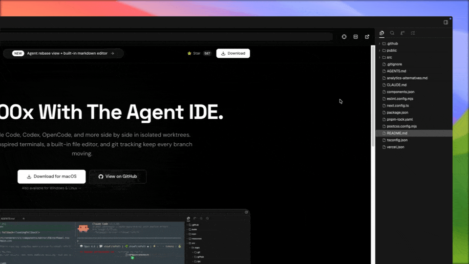Click the file icon beside vercel.json
The height and width of the screenshot is (264, 469).
(384, 147)
